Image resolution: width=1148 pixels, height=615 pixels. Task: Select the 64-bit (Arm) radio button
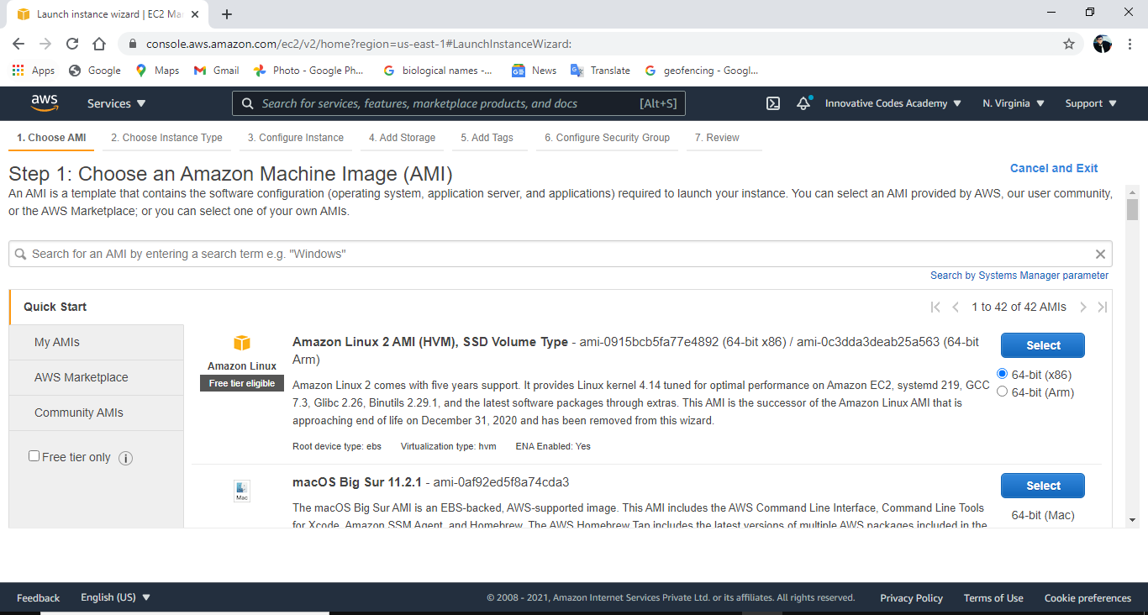[1002, 392]
